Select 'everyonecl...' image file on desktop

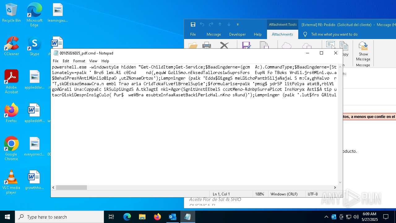[34, 146]
